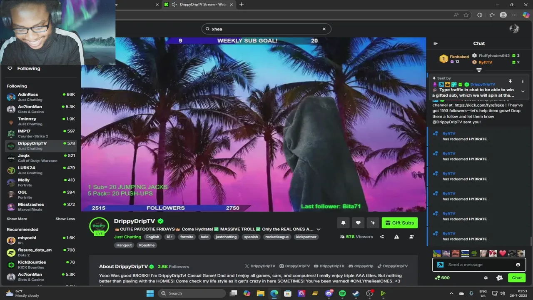Open a new browser tab

pyautogui.click(x=242, y=5)
